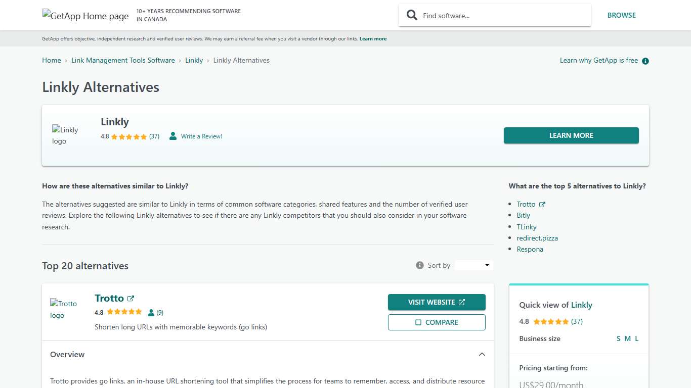Click the Visit Website button for Trotto
This screenshot has width=691, height=388.
click(436, 302)
